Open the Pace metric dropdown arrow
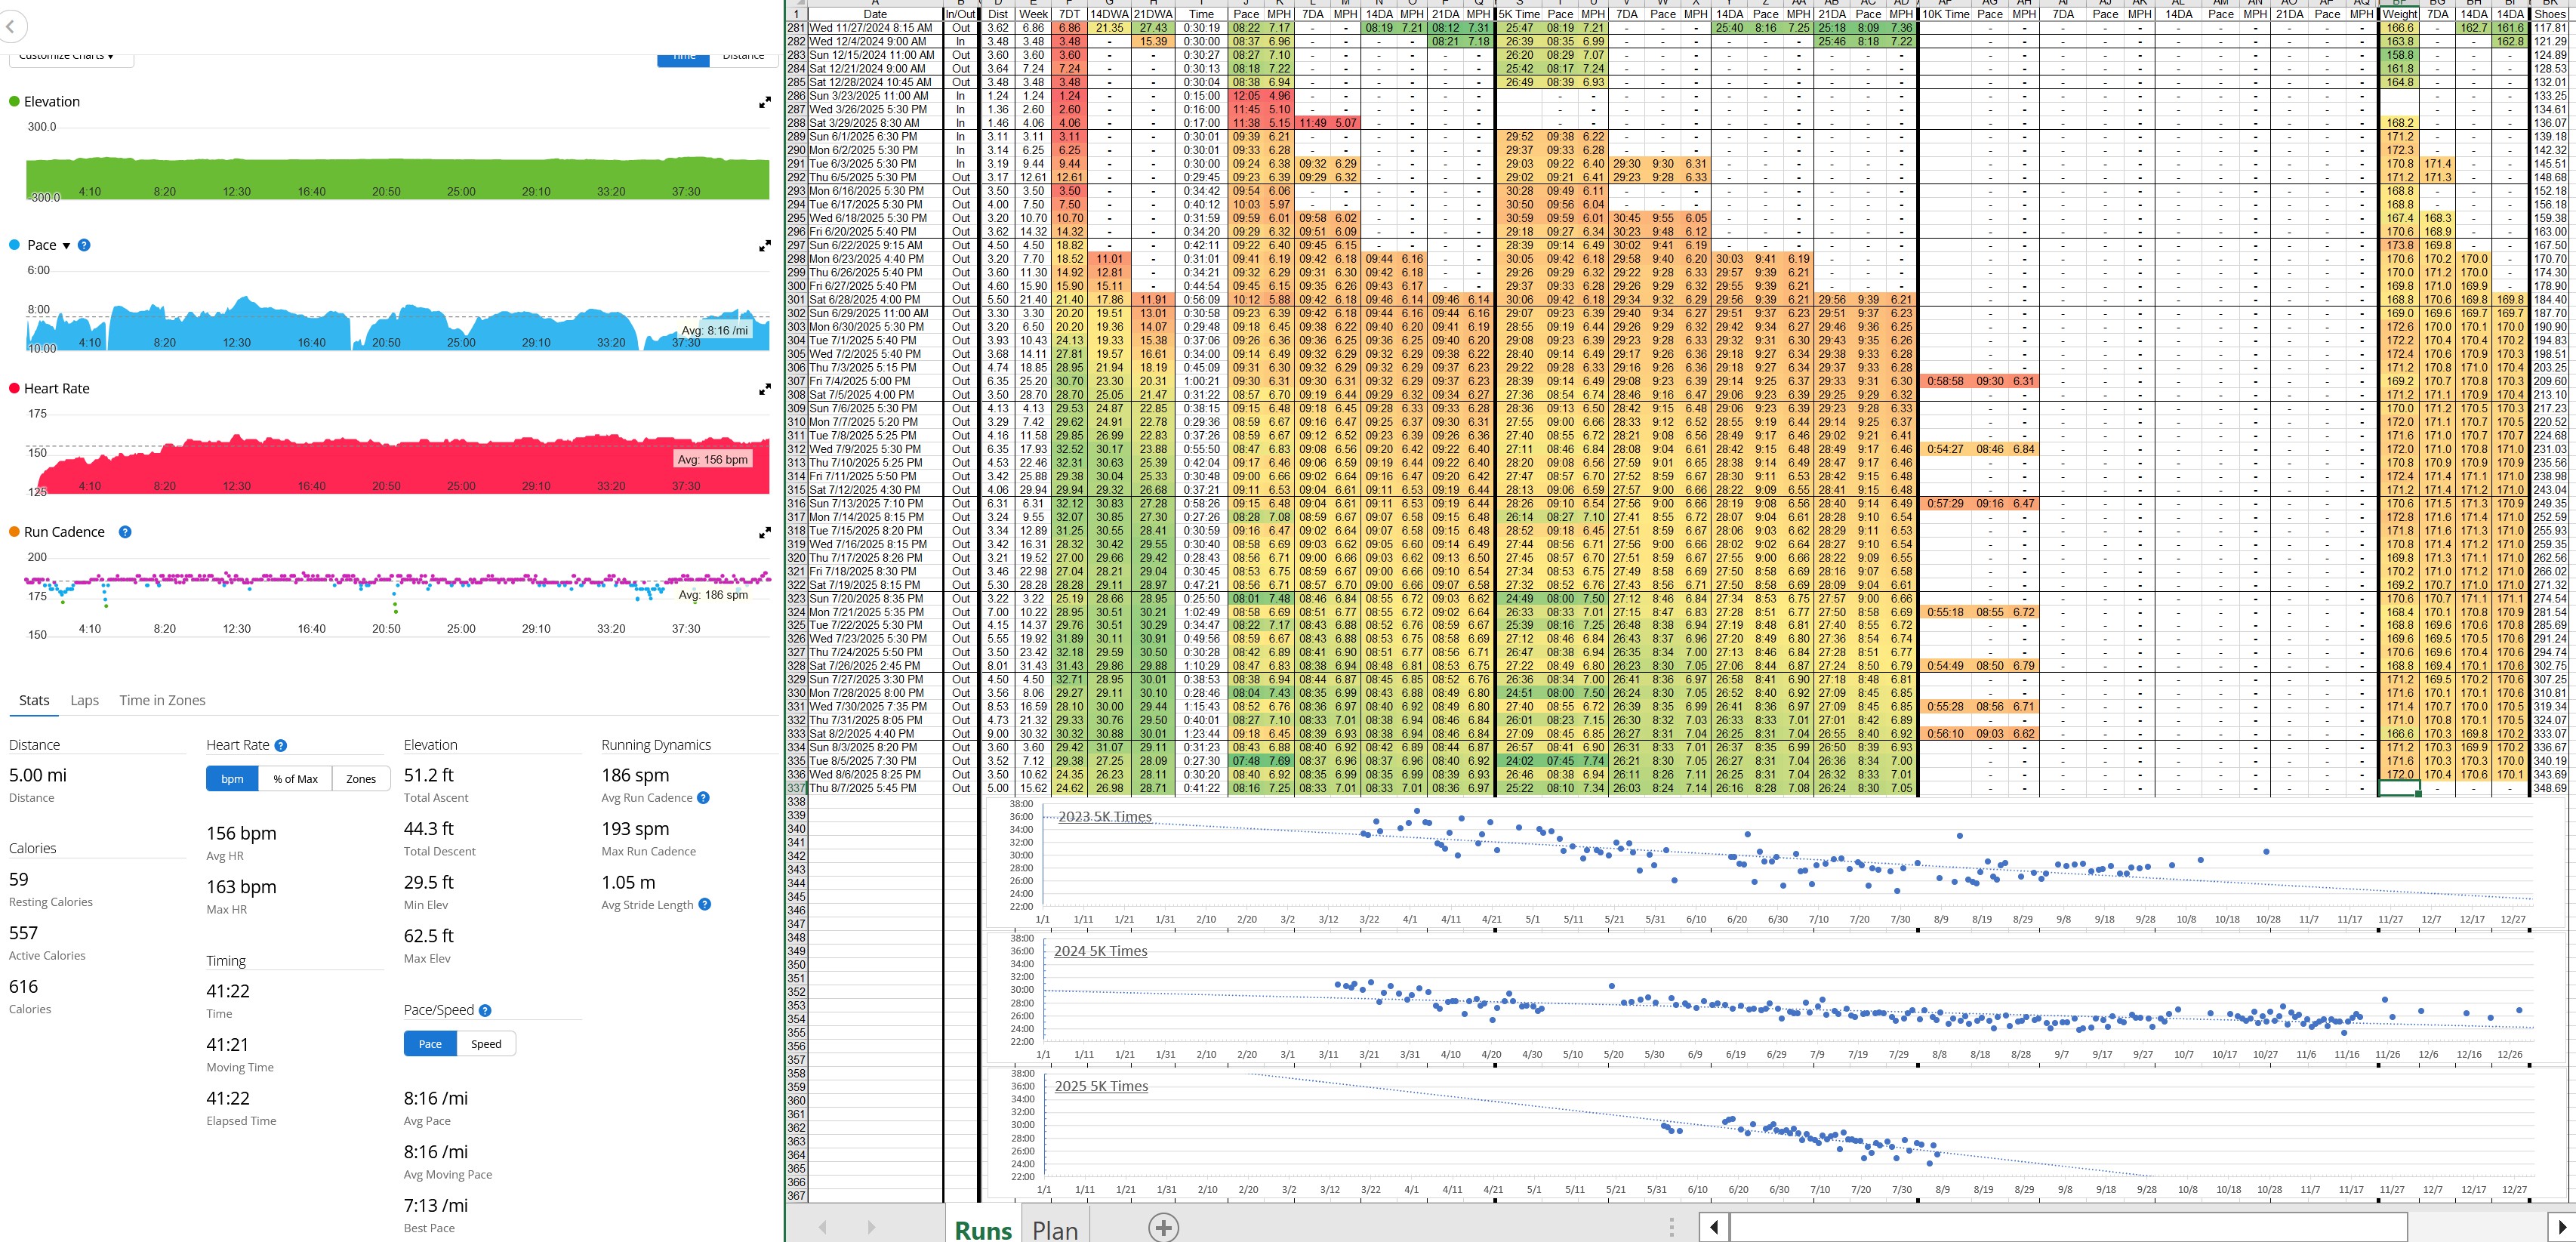 click(67, 246)
